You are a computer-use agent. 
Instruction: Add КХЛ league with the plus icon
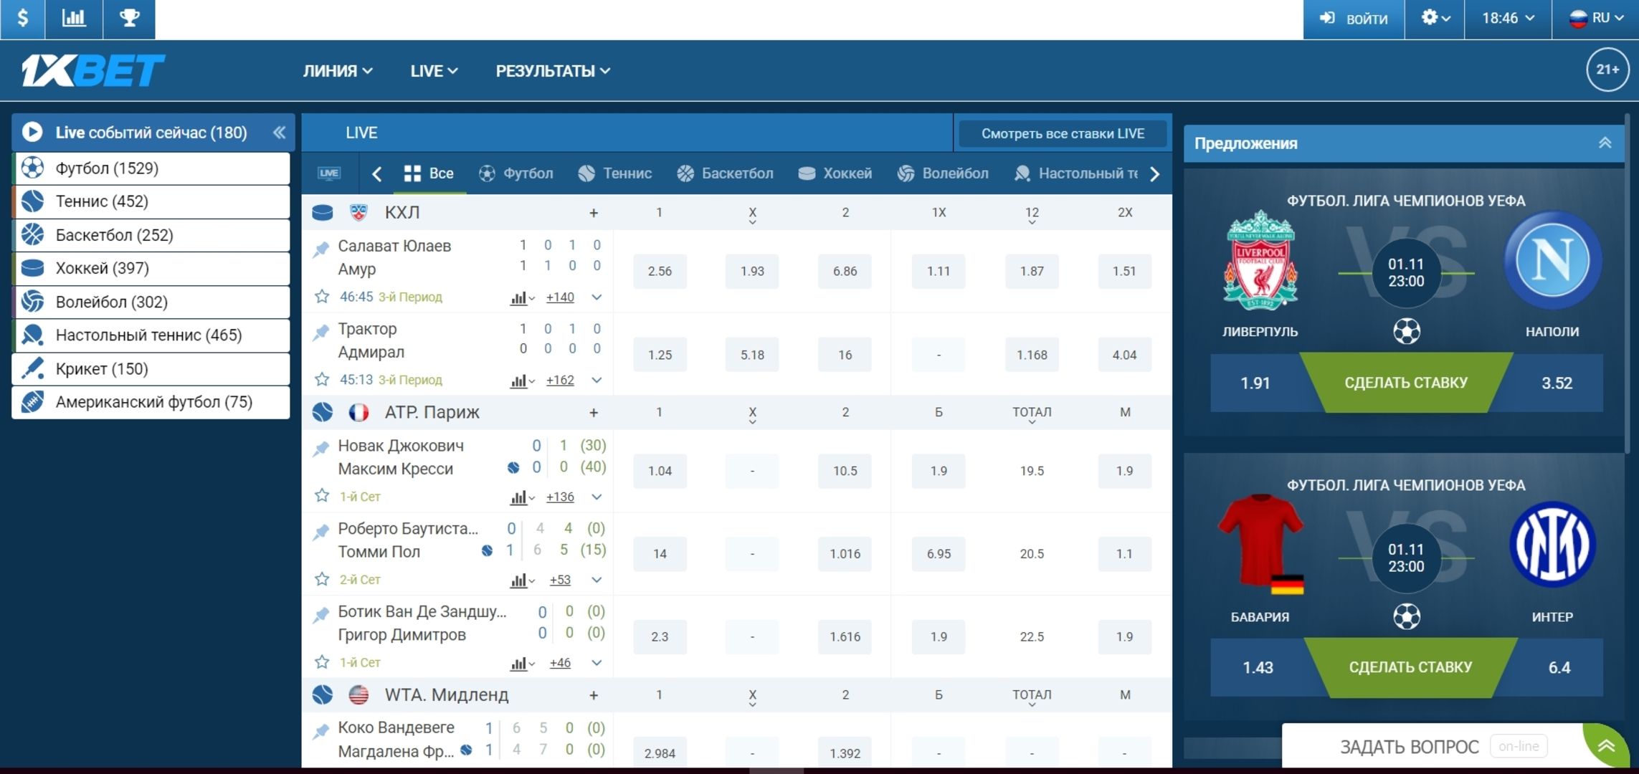coord(594,213)
